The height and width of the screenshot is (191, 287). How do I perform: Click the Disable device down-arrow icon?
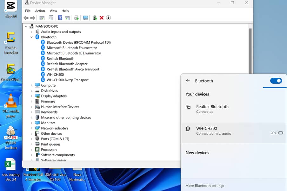[108, 18]
